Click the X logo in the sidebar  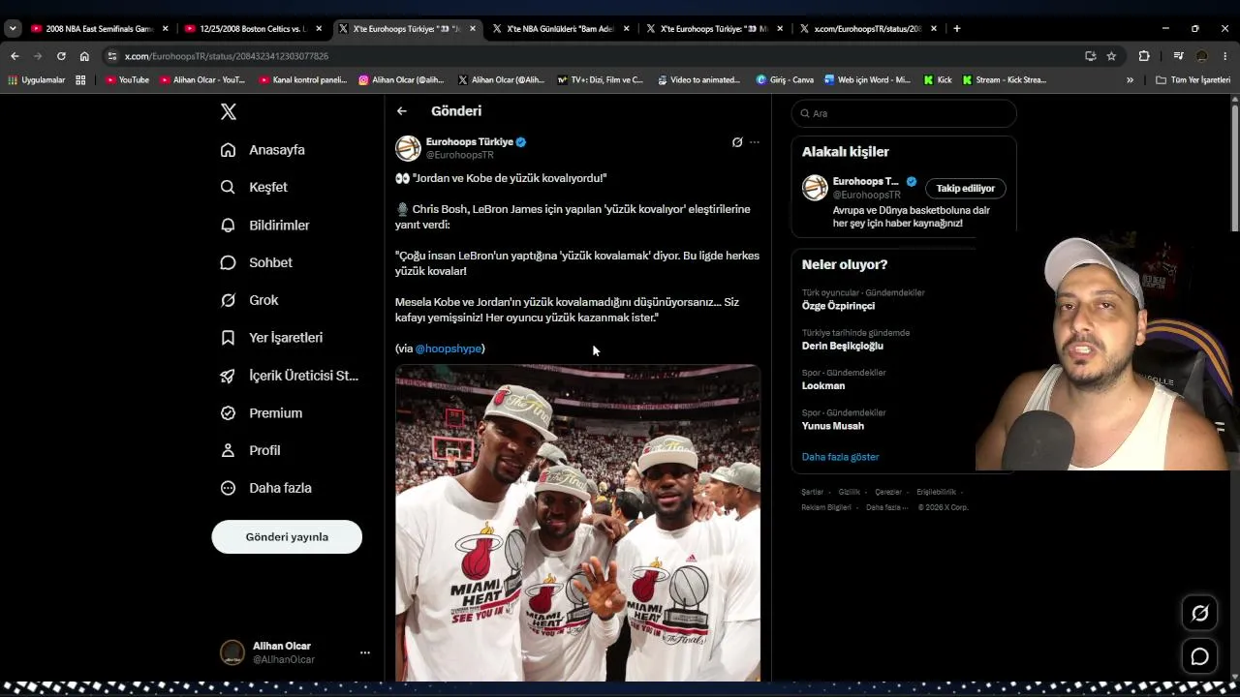229,112
